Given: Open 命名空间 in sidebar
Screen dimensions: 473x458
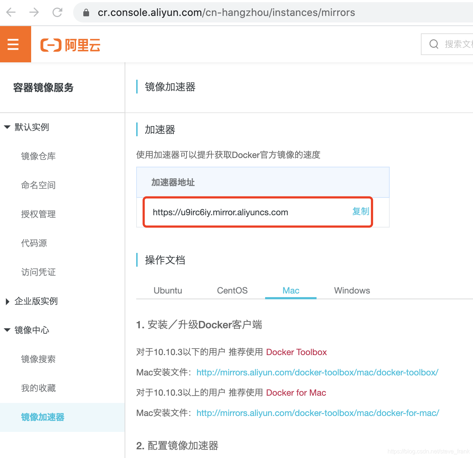Looking at the screenshot, I should click(x=38, y=185).
